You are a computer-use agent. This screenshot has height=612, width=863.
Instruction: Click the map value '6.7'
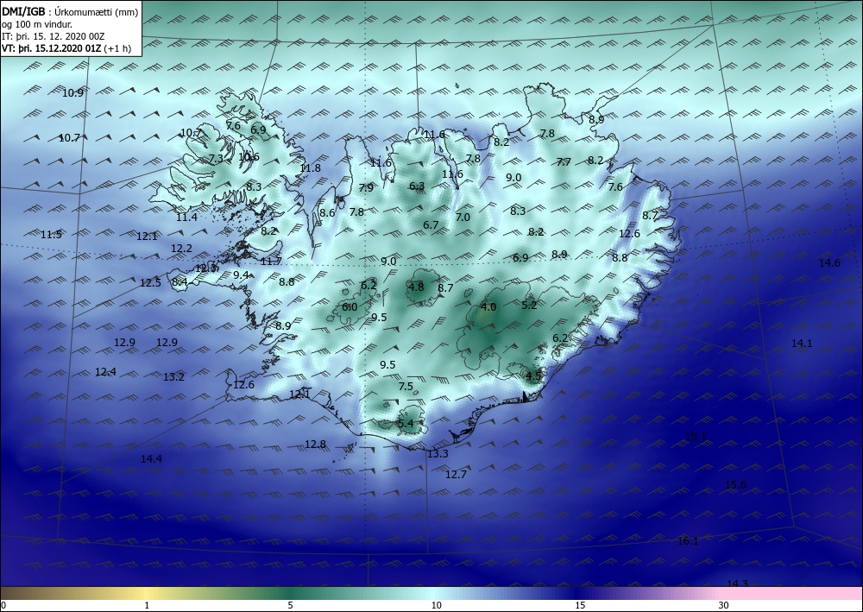tap(431, 224)
